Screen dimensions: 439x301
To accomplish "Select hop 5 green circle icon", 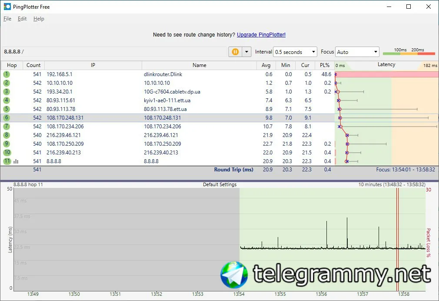I will pos(7,109).
